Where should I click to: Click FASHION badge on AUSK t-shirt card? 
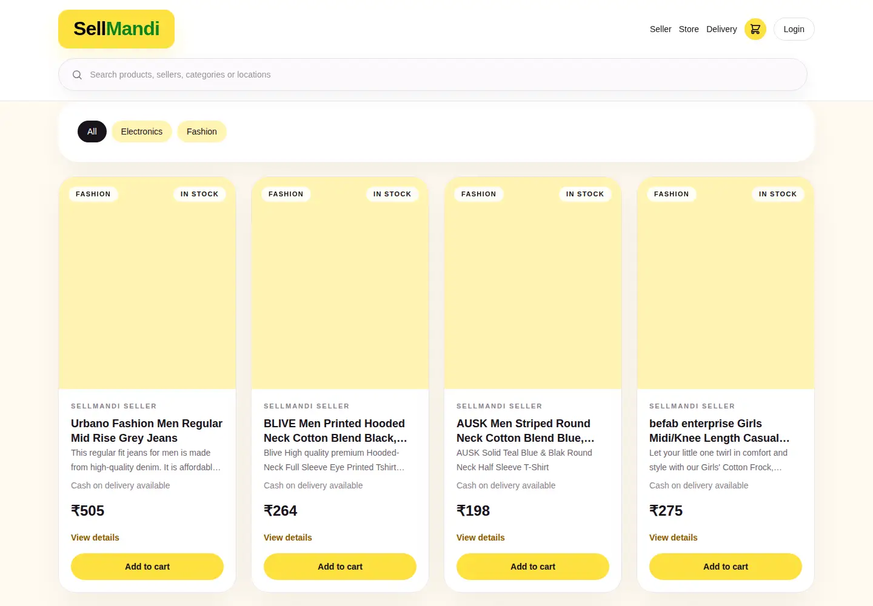[479, 194]
